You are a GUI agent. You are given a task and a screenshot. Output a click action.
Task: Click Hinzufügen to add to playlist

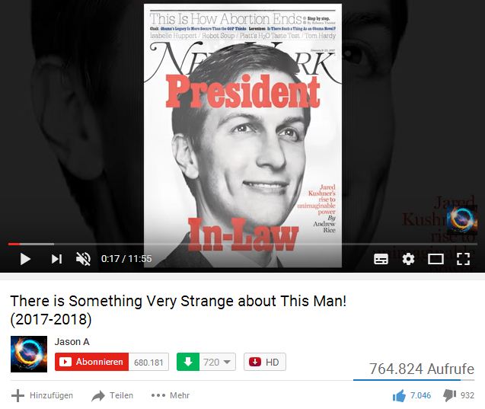point(43,395)
